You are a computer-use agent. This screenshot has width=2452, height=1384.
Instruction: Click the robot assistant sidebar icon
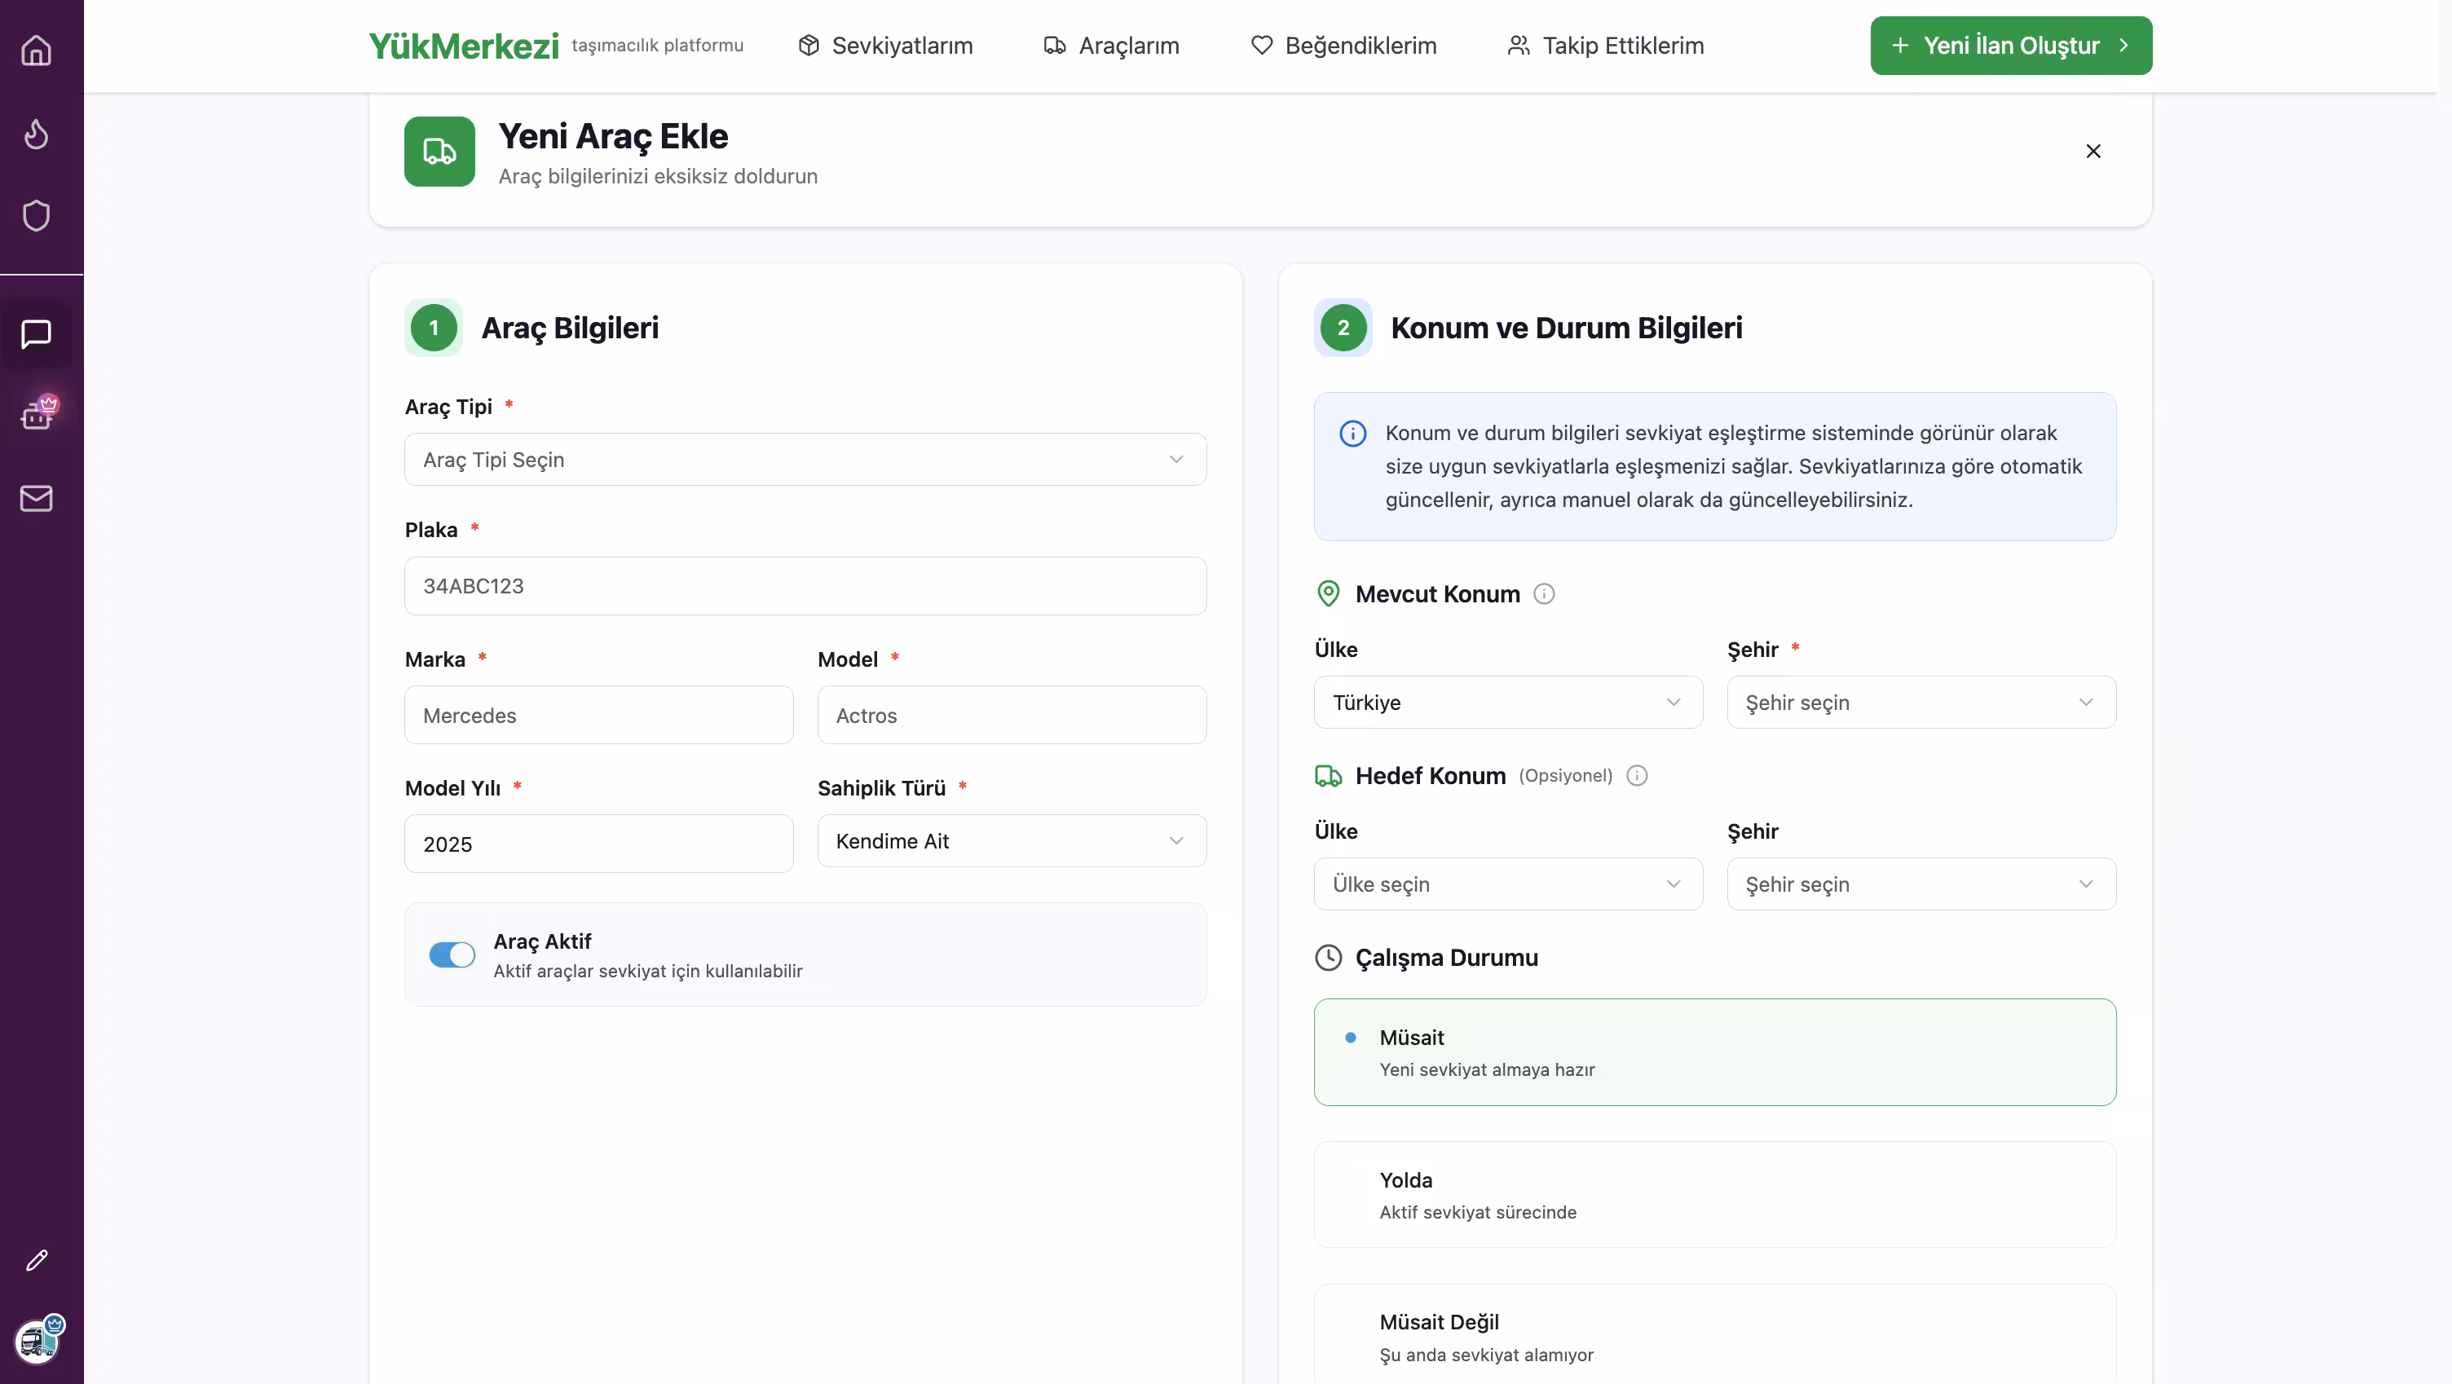pos(36,414)
